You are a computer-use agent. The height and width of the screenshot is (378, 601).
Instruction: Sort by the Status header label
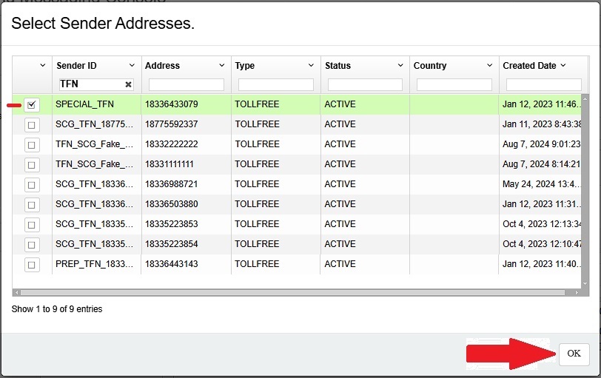click(338, 66)
